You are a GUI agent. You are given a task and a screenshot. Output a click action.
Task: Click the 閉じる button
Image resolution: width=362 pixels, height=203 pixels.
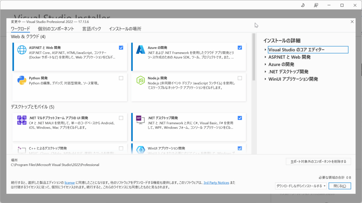(340, 186)
